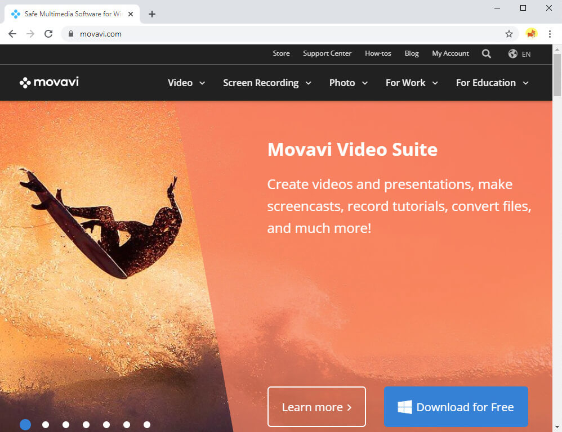Click the page vertical scrollbar thumb
The width and height of the screenshot is (562, 432).
click(557, 75)
